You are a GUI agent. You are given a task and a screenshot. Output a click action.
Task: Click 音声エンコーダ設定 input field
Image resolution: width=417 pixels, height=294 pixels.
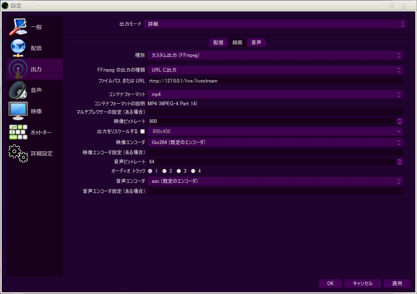tap(275, 191)
